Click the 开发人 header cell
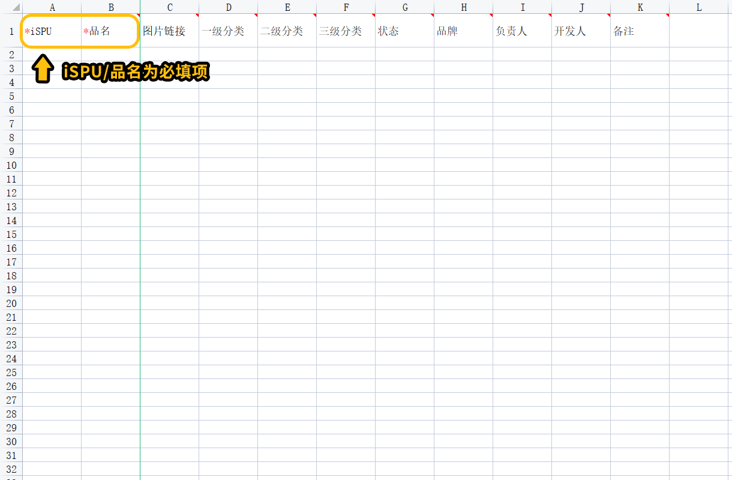This screenshot has width=732, height=480. tap(581, 31)
